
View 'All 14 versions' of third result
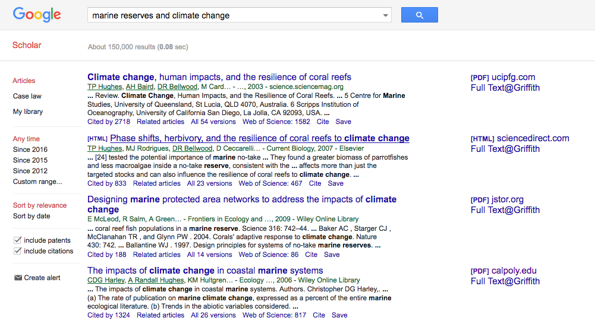pyautogui.click(x=209, y=255)
